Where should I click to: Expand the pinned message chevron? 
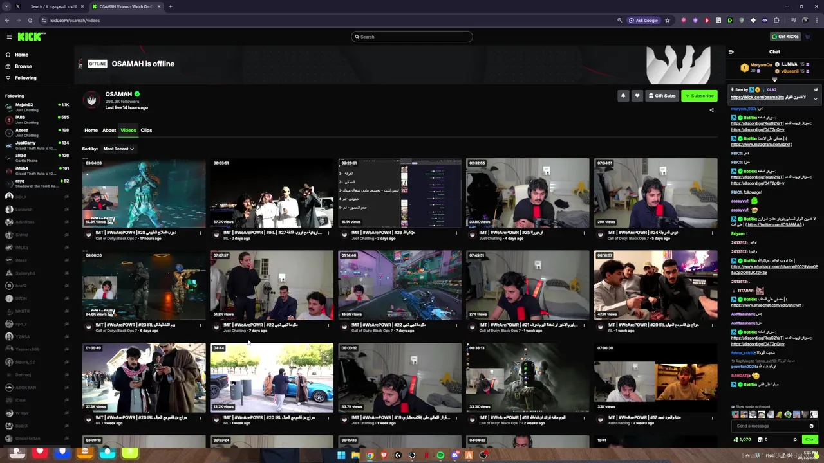click(816, 98)
